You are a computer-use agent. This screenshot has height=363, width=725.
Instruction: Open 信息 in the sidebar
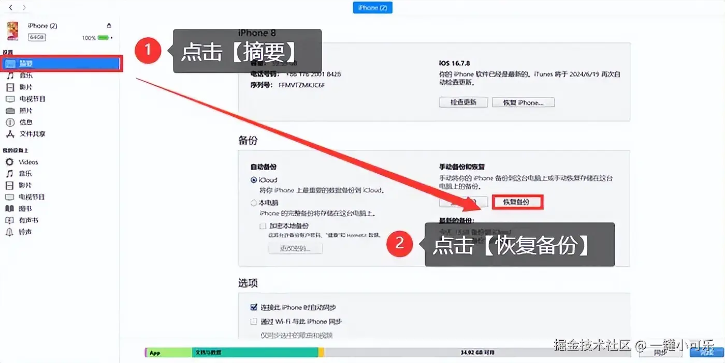pyautogui.click(x=26, y=123)
